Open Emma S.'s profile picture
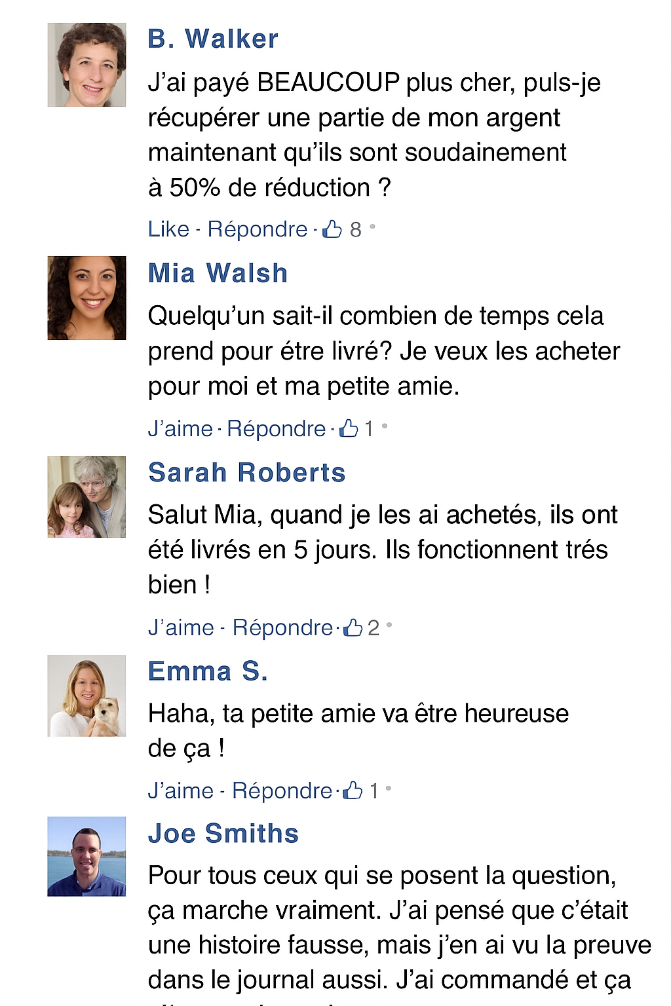 click(x=86, y=696)
